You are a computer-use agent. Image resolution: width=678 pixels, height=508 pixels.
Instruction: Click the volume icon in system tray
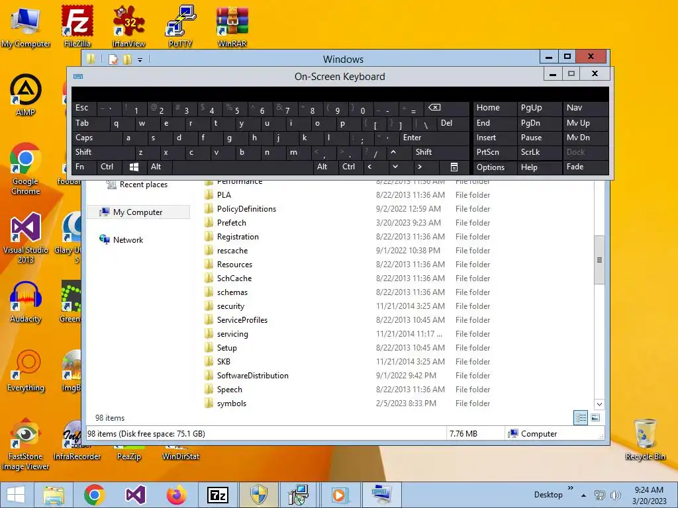(615, 495)
